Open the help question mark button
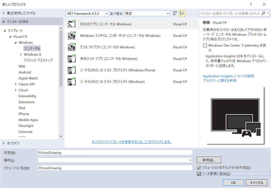The image size is (271, 188). tap(251, 5)
